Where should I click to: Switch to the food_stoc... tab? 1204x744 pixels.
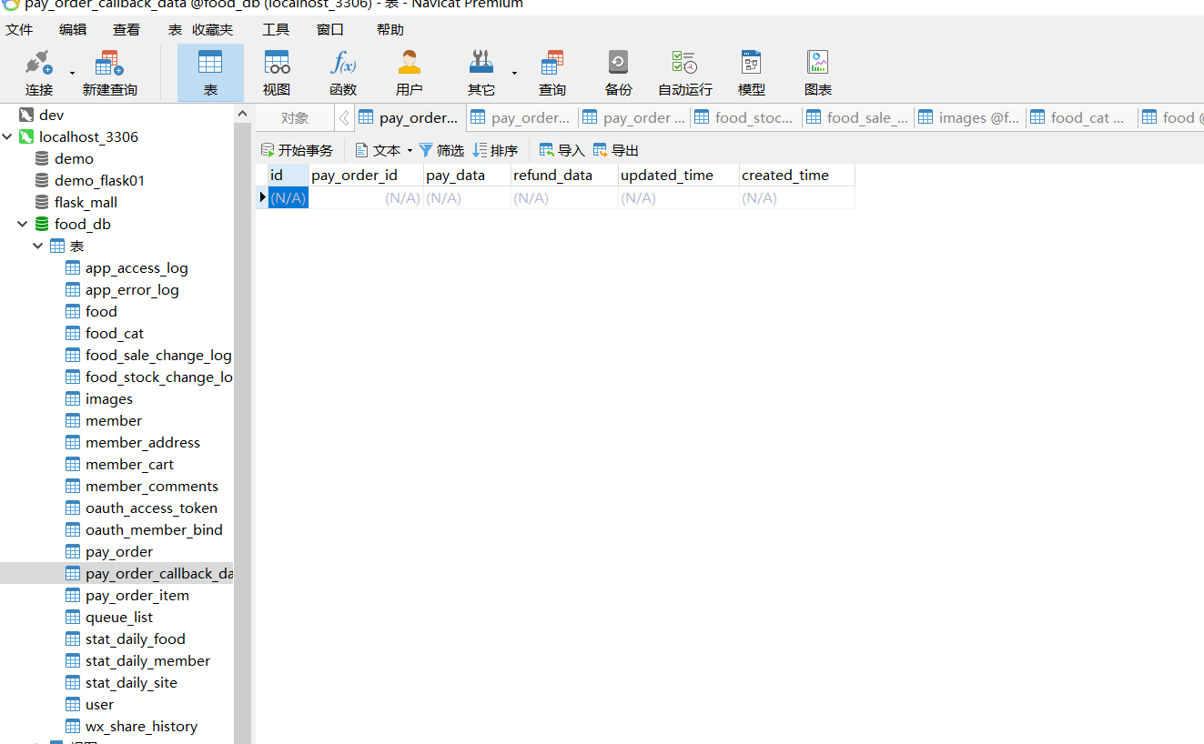[745, 117]
